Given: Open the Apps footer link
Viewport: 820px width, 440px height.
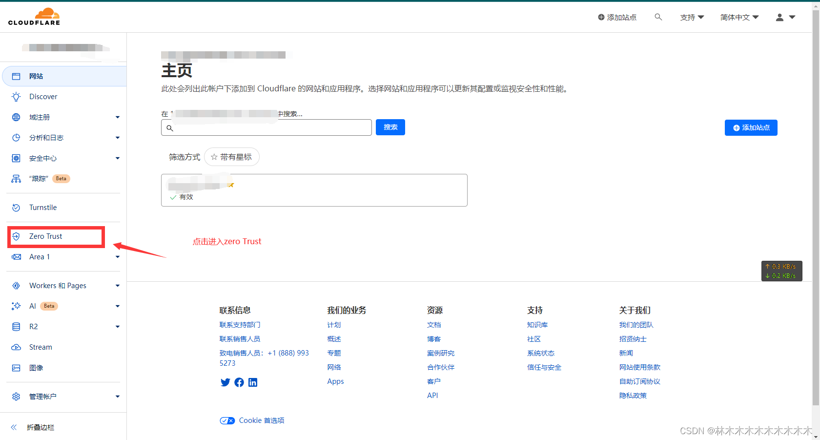Looking at the screenshot, I should click(x=335, y=381).
